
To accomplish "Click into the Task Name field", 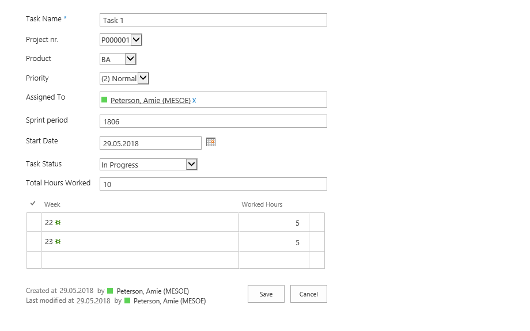I will click(x=213, y=20).
